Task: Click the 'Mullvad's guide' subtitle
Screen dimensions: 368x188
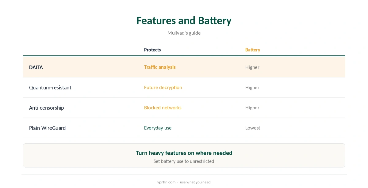Action: click(x=184, y=33)
